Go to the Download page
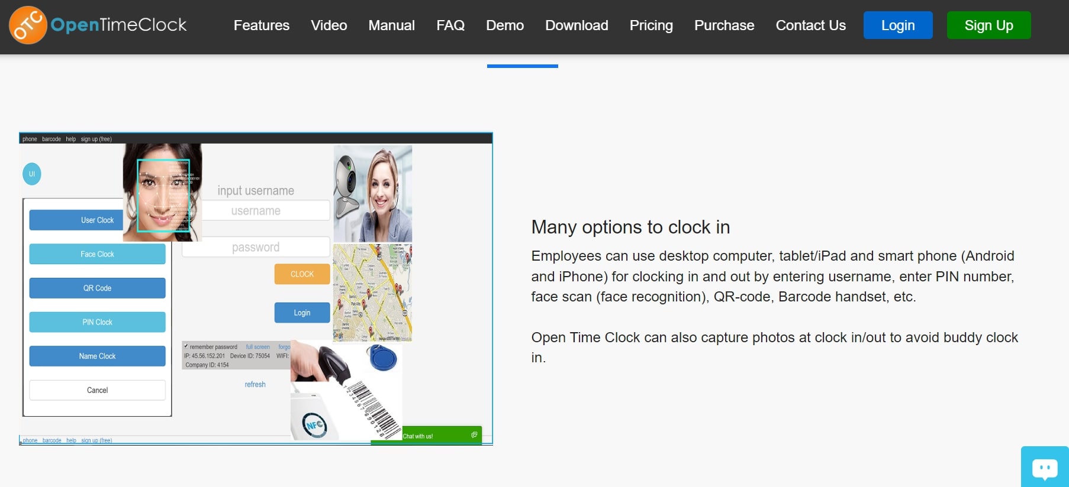1069x487 pixels. [x=577, y=25]
